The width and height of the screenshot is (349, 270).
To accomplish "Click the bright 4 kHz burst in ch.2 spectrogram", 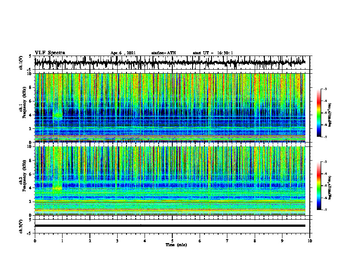I will [x=57, y=188].
